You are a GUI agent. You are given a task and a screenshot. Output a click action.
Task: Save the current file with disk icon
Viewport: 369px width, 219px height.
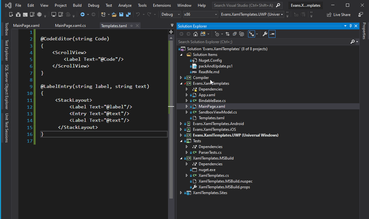(121, 15)
